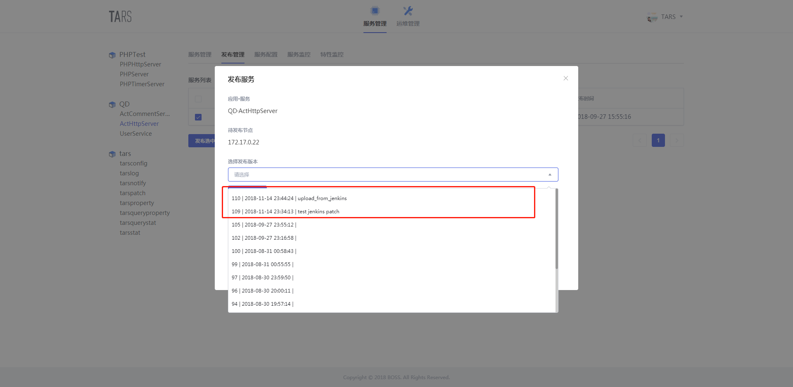Select version 110 upload_from_jenkins
Screen dimensions: 793x387
pyautogui.click(x=289, y=198)
